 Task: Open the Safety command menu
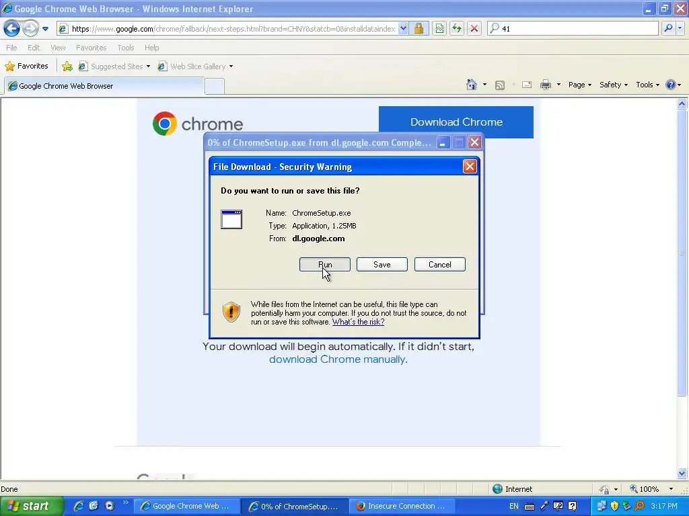(614, 85)
